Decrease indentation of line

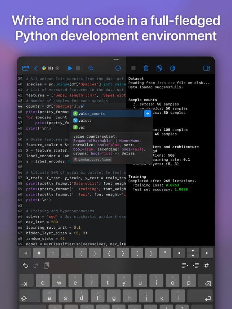[185, 265]
